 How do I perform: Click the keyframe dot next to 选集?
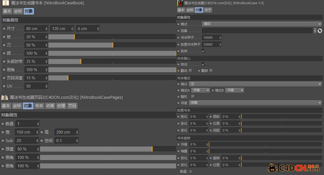pyautogui.click(x=178, y=31)
